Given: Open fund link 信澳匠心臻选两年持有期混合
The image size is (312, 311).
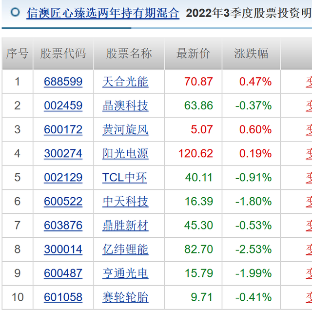Looking at the screenshot, I should pos(103,13).
